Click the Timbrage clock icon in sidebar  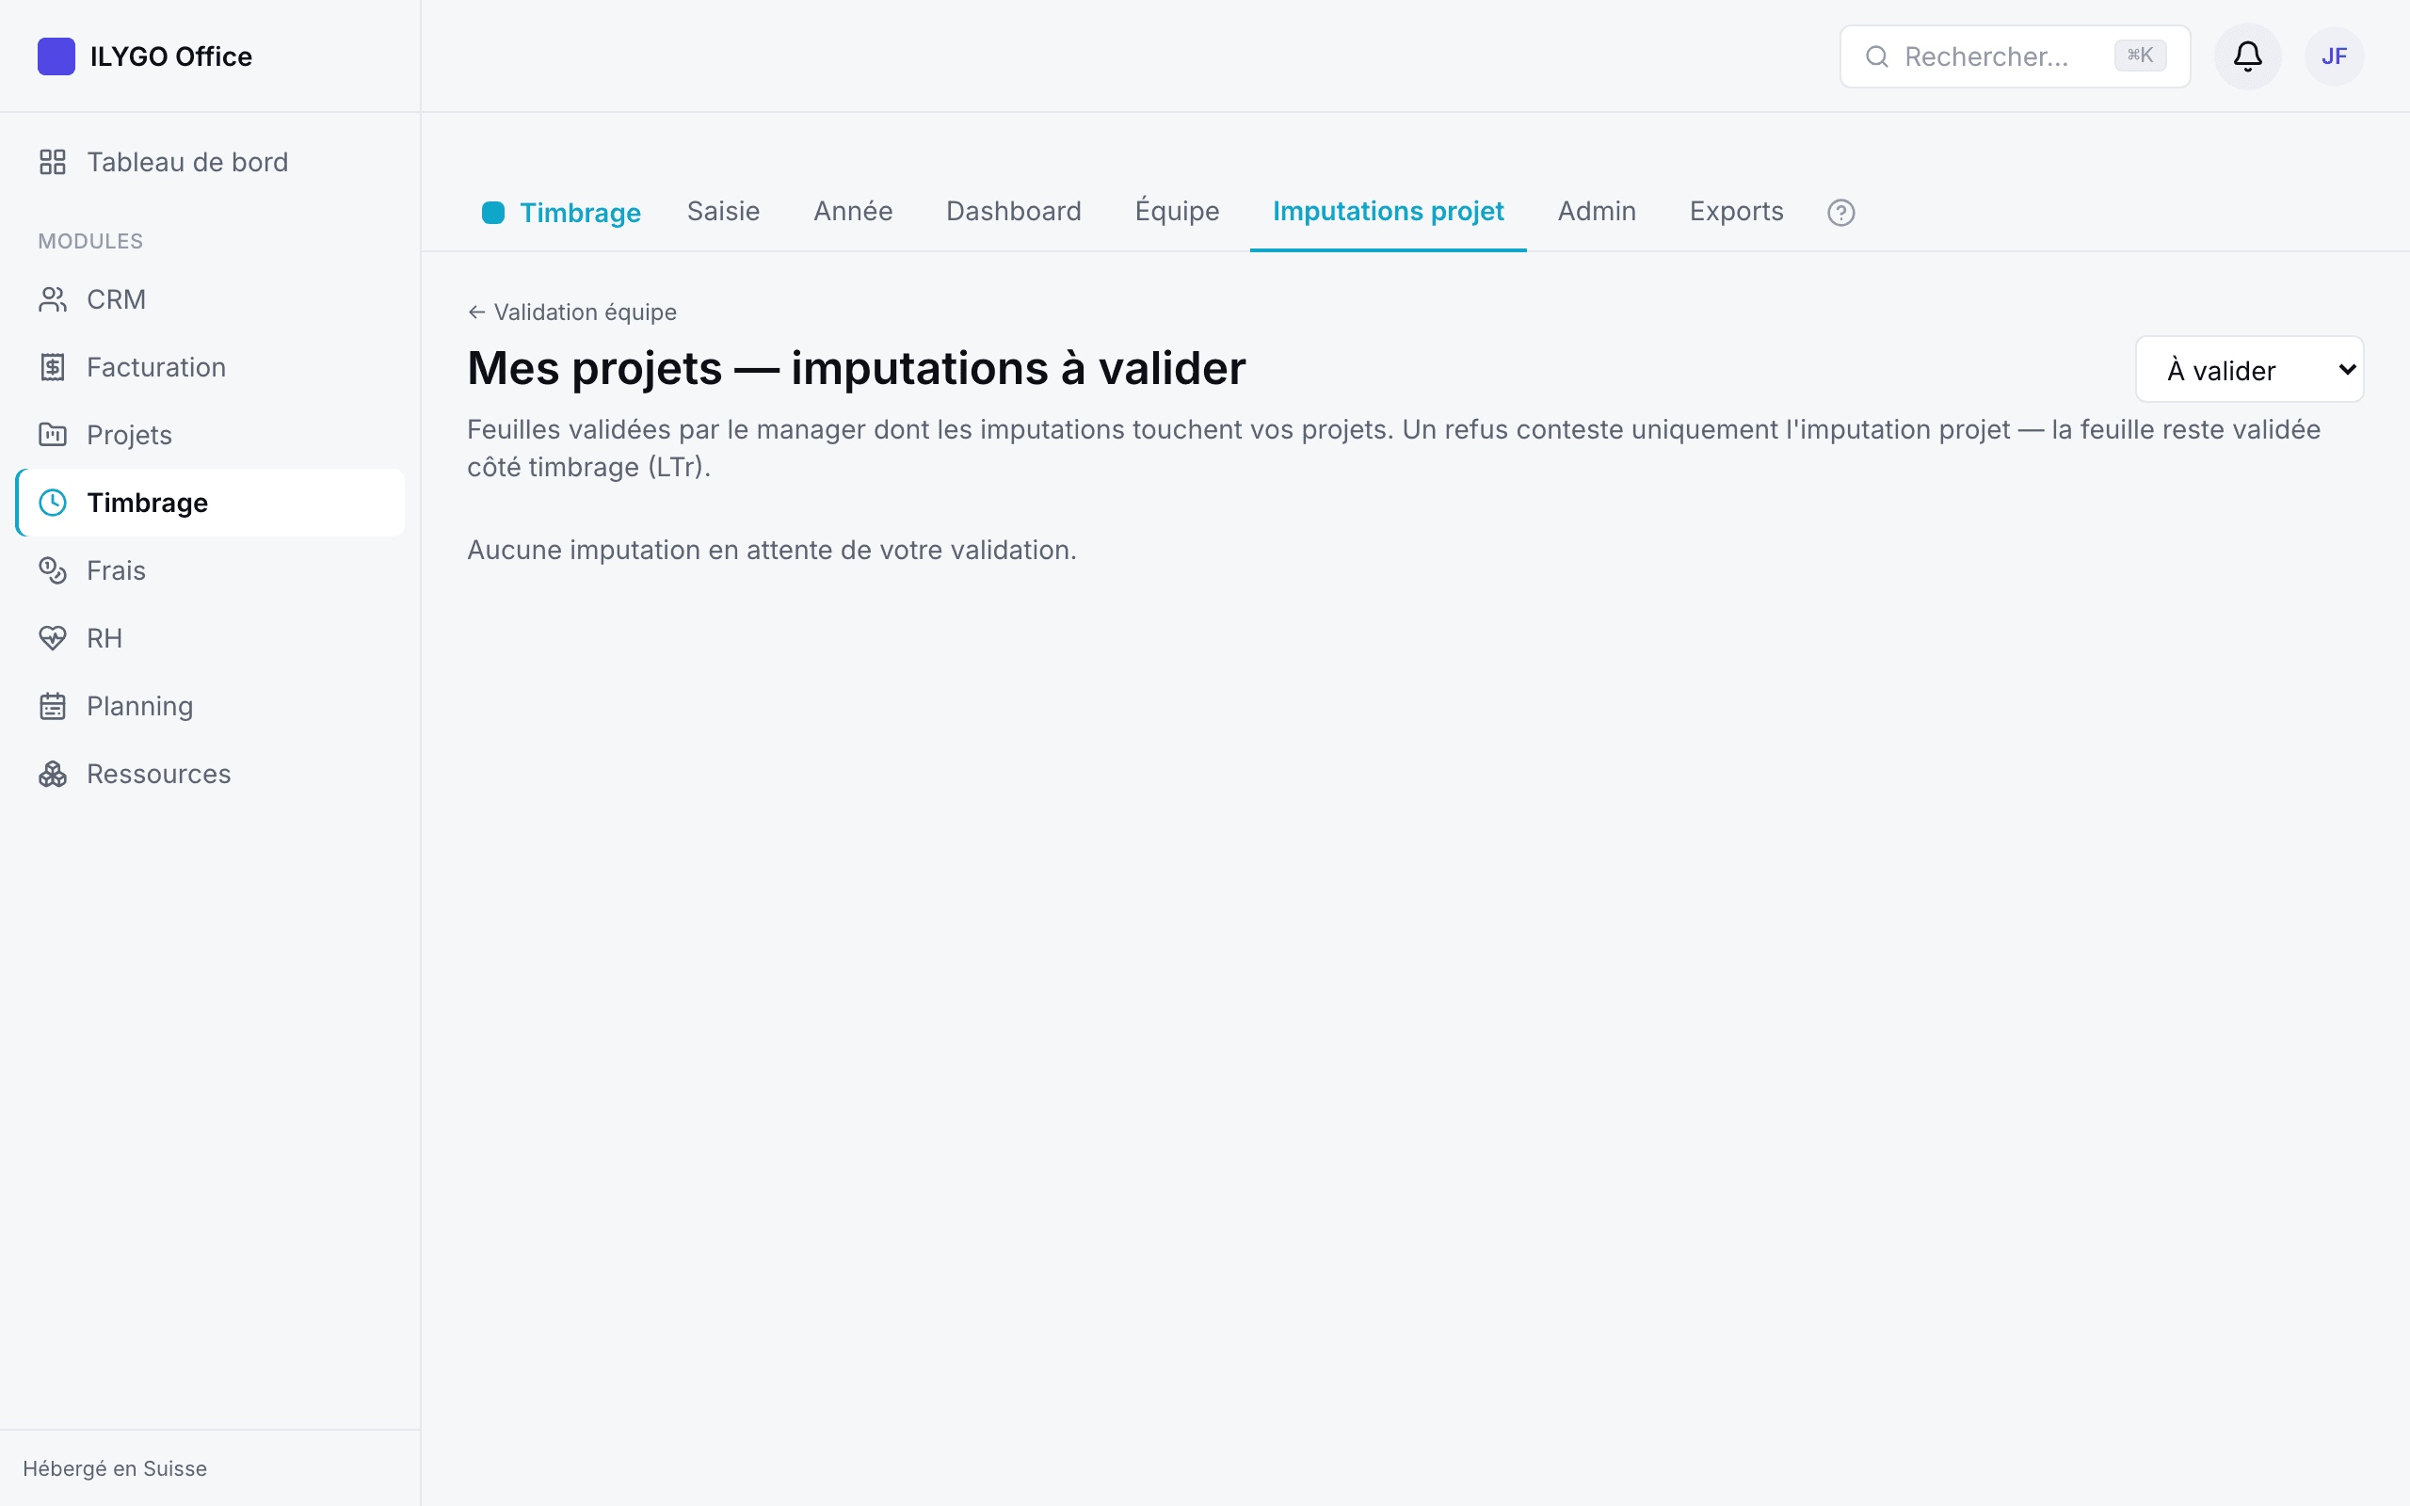point(53,503)
